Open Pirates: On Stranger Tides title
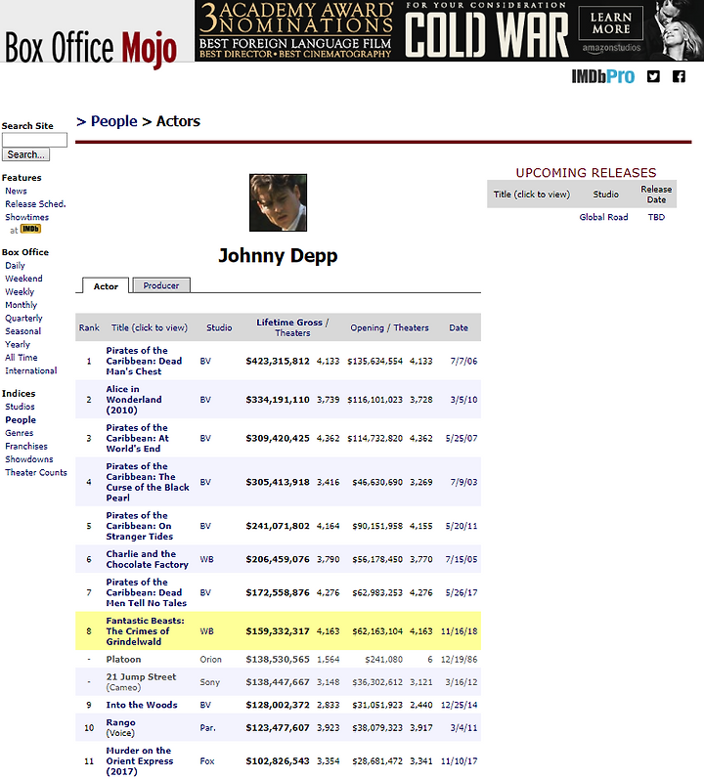This screenshot has width=704, height=779. pyautogui.click(x=139, y=526)
